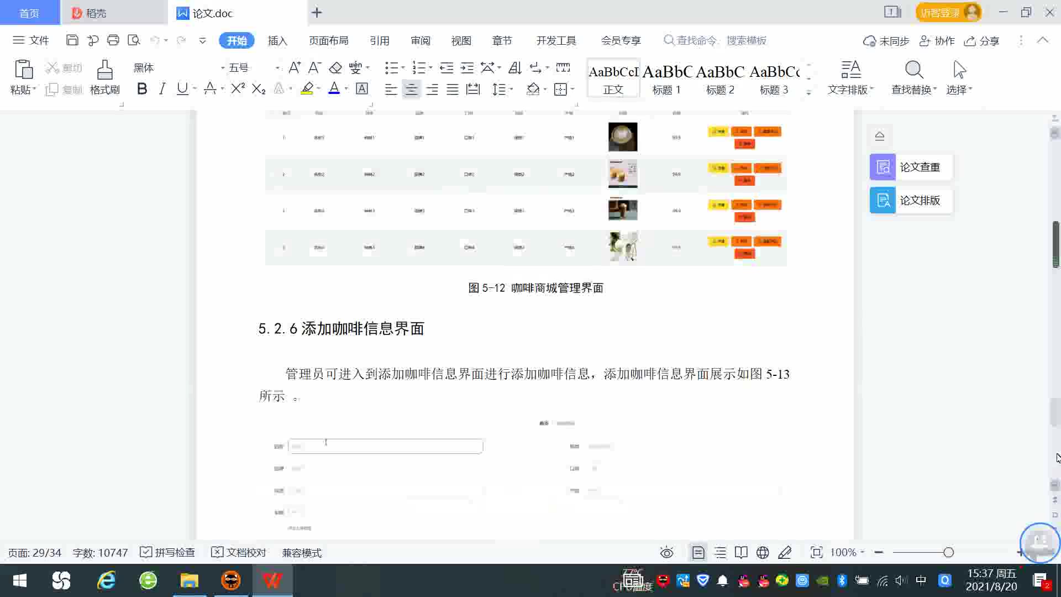Toggle bold formatting
1061x597 pixels.
pyautogui.click(x=142, y=89)
